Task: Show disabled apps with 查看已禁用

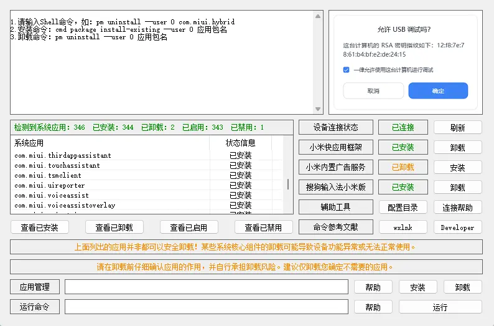Action: click(x=264, y=228)
